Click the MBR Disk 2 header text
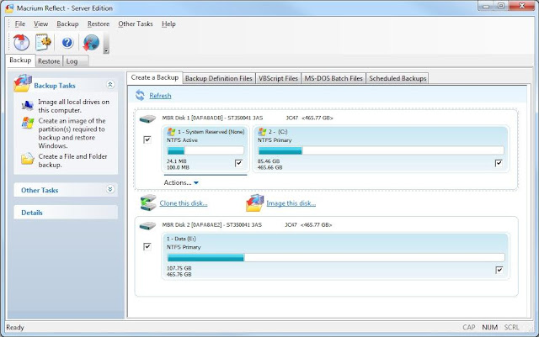The height and width of the screenshot is (337, 539). click(247, 225)
